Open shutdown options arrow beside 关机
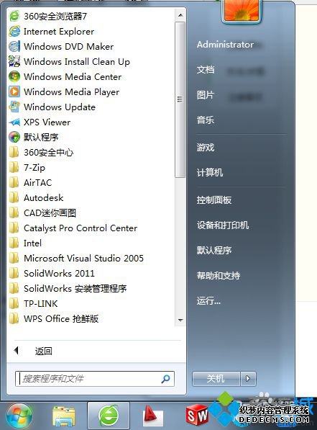Image resolution: width=317 pixels, height=430 pixels. (x=248, y=379)
